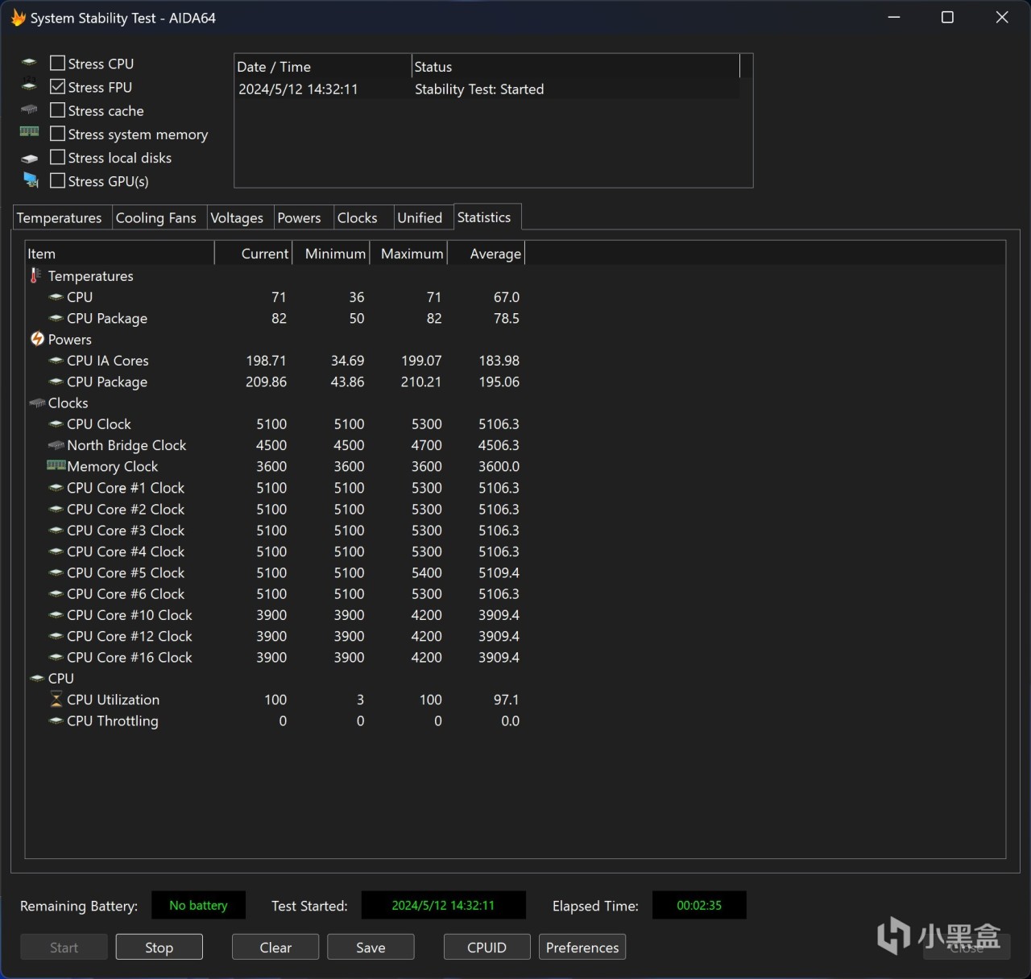
Task: Uncheck the Stress FPU checkbox
Action: [57, 86]
